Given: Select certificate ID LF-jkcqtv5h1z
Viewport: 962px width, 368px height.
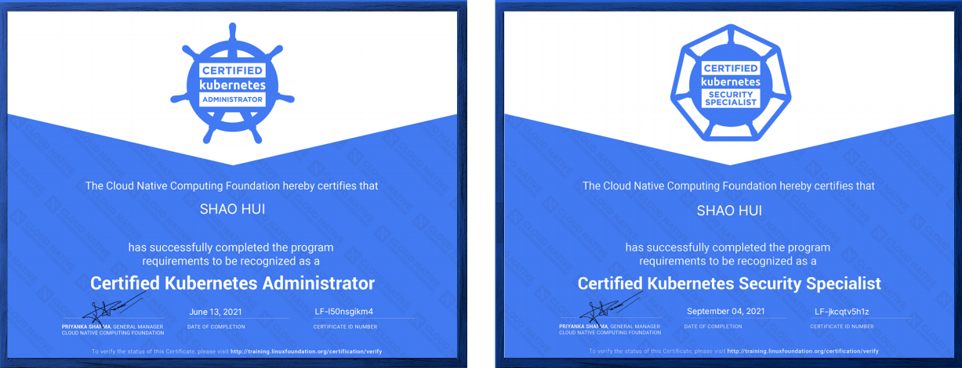Looking at the screenshot, I should click(842, 311).
